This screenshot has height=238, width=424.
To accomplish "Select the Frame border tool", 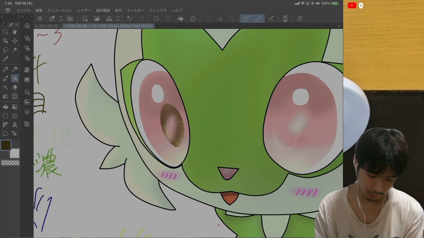I will 15,116.
